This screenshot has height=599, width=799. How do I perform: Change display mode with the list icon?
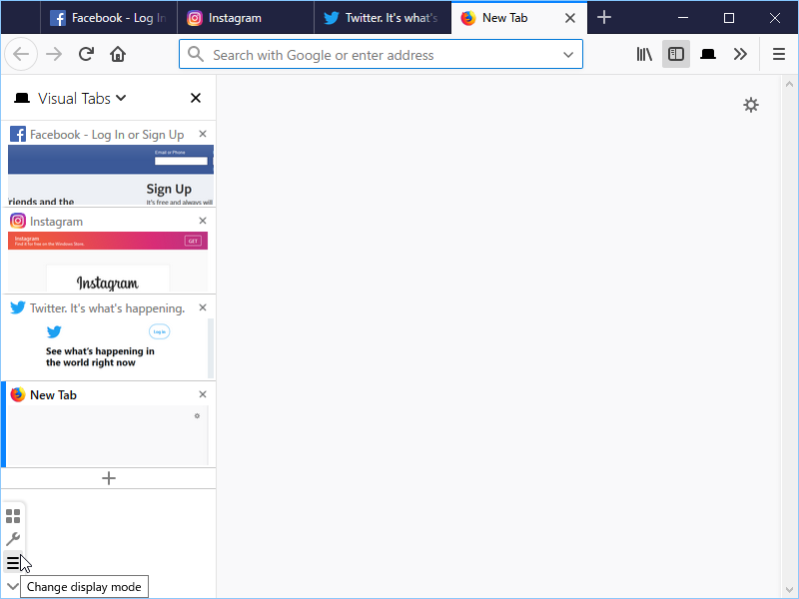coord(13,563)
